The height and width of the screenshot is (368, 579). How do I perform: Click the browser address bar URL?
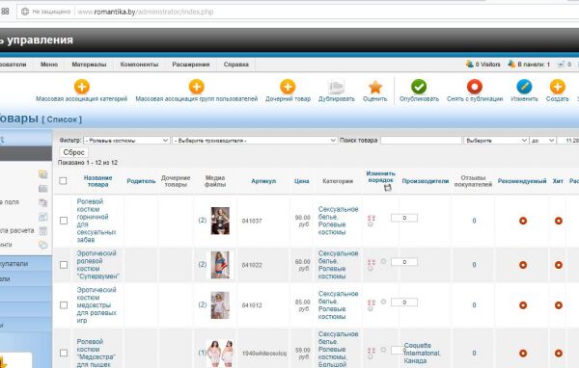(x=146, y=12)
